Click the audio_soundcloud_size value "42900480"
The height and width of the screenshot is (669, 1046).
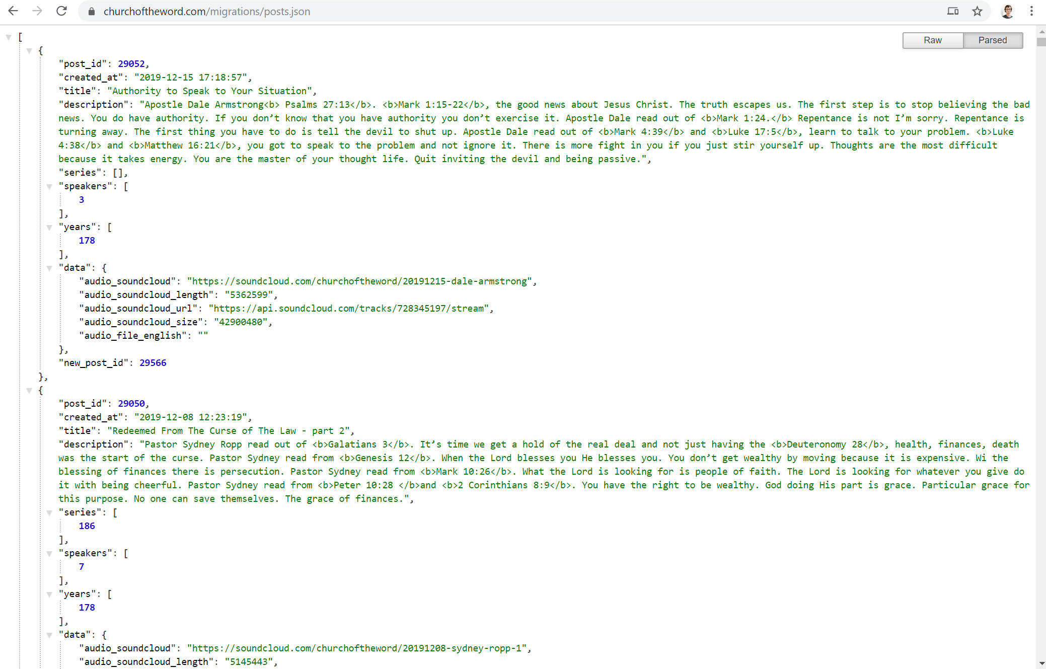coord(241,322)
